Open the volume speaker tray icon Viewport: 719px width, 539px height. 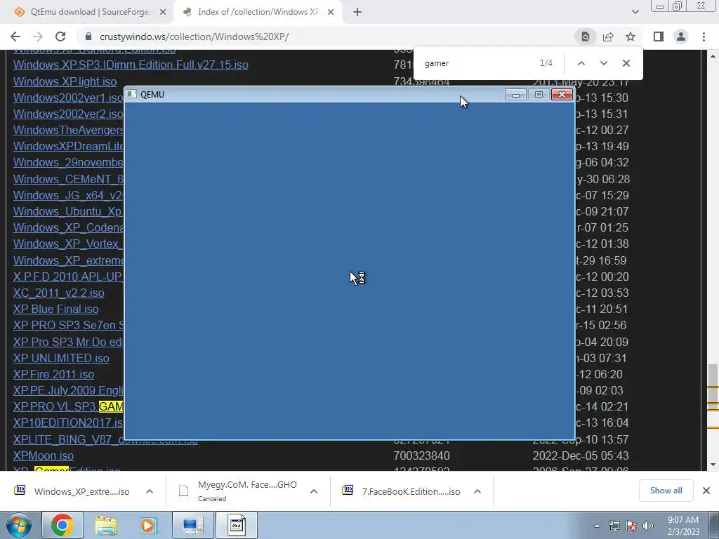click(648, 526)
